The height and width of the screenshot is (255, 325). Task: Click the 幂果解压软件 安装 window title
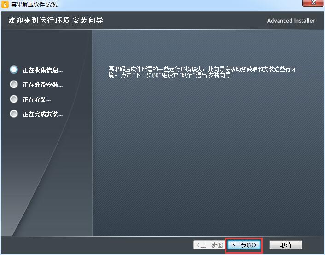click(34, 5)
